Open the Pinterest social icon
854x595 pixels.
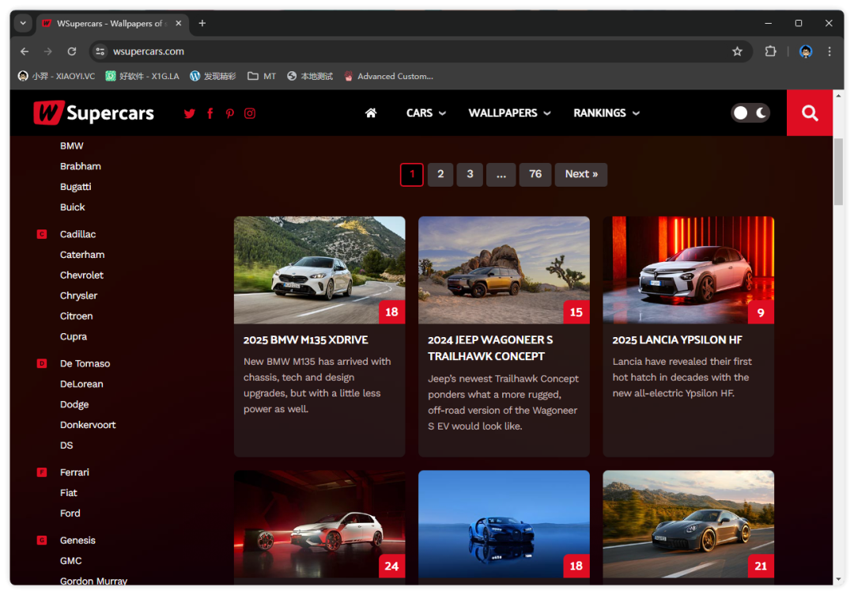pyautogui.click(x=229, y=113)
